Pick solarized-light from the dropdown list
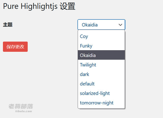Viewport: 163px width, 118px height. (101, 93)
